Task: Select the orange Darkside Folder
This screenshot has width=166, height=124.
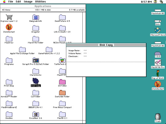Action: pos(62,92)
